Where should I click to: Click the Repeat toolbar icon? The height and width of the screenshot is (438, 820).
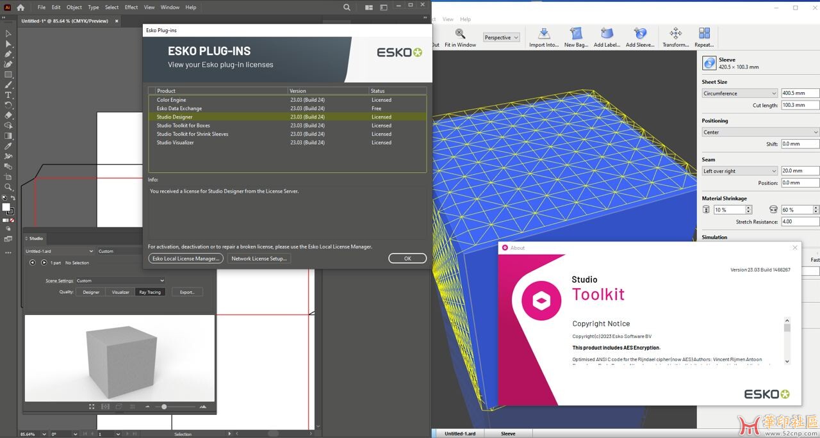coord(704,33)
